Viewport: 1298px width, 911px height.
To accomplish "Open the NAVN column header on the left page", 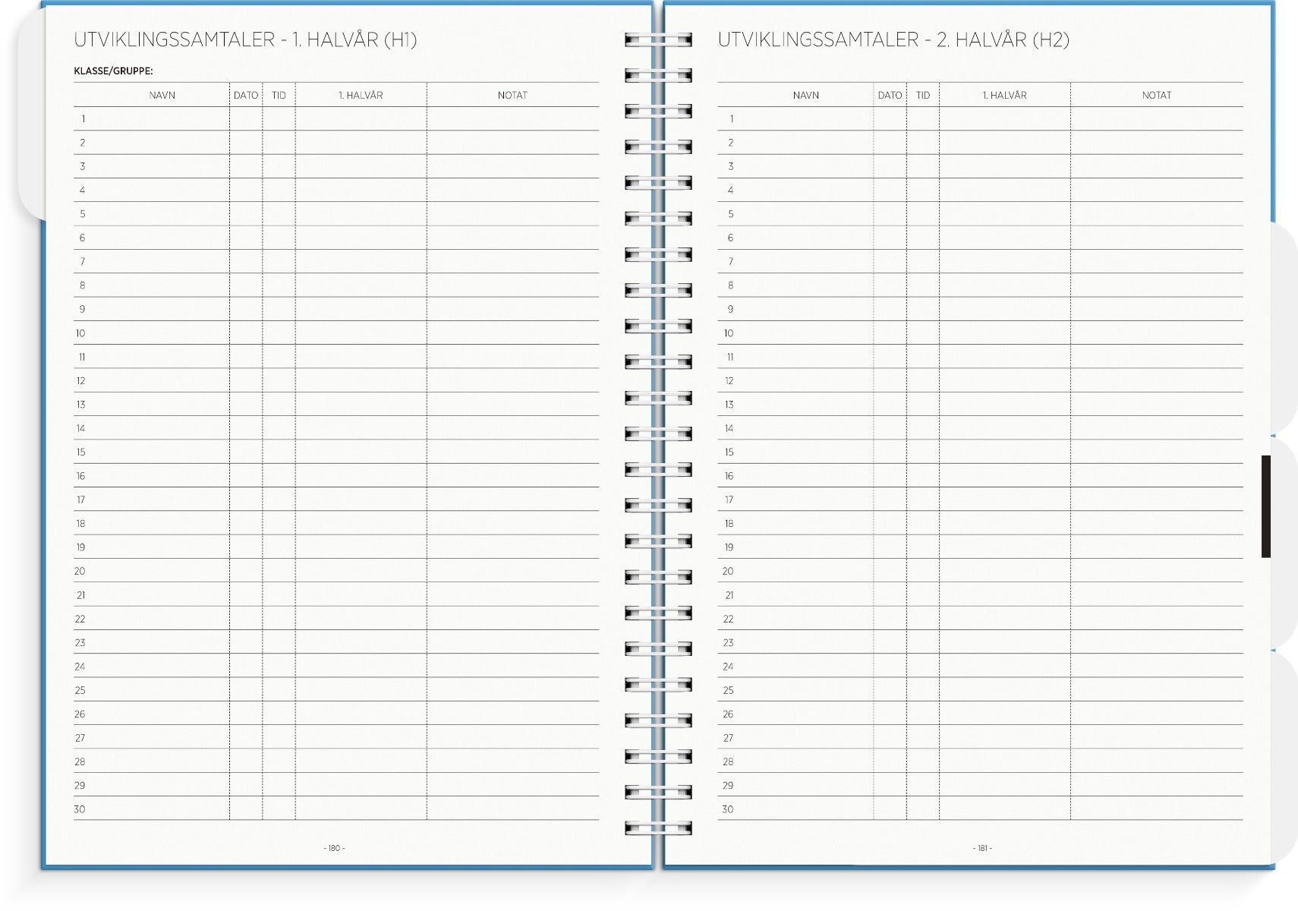I will pyautogui.click(x=162, y=96).
